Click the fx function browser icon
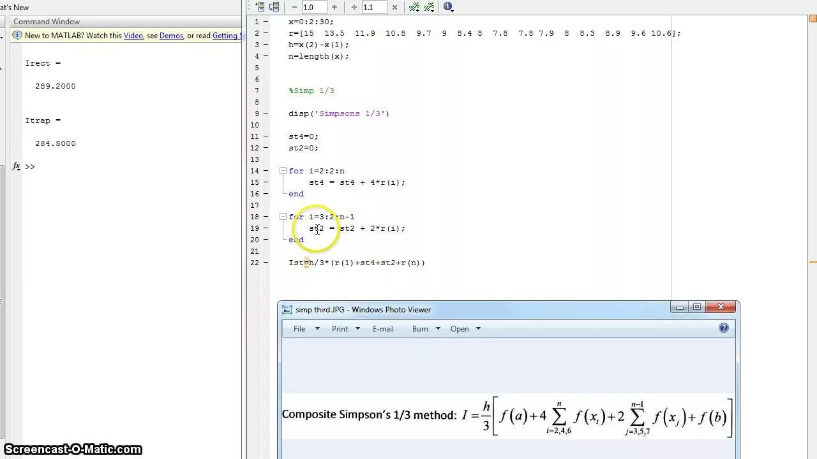817x459 pixels. click(17, 166)
